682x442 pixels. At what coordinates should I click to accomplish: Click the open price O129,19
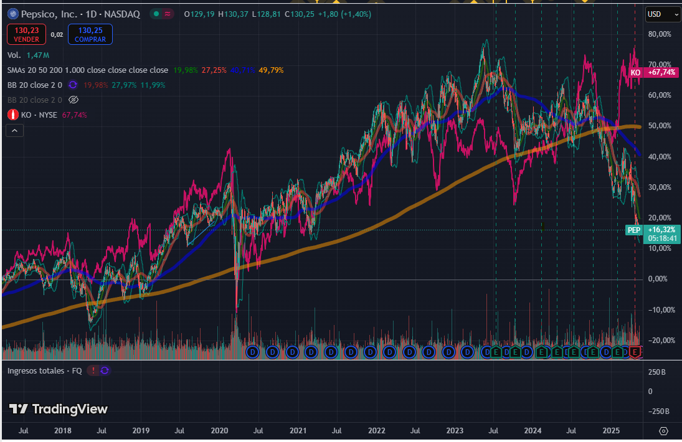(199, 14)
